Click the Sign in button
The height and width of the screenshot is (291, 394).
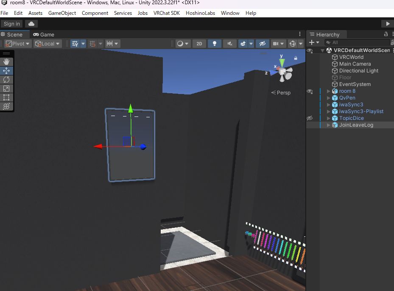pyautogui.click(x=11, y=24)
